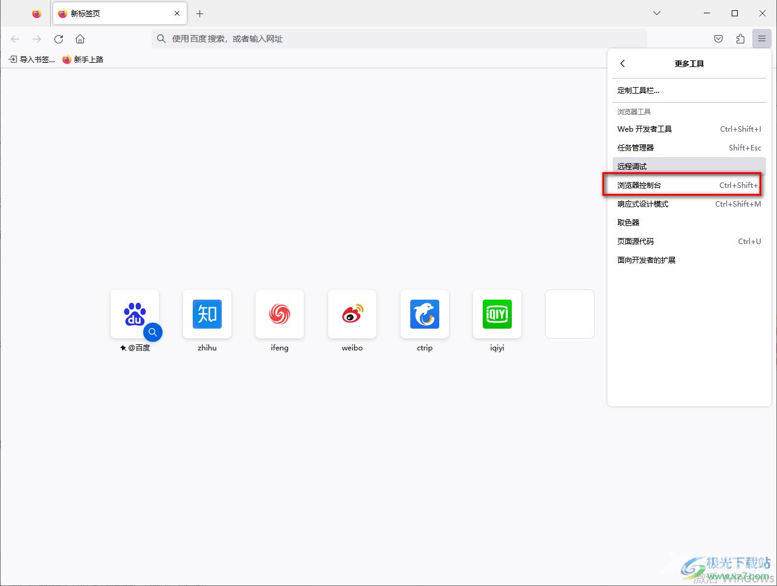Open the weibo shortcut tile
Screen dimensions: 777x586
[x=352, y=314]
